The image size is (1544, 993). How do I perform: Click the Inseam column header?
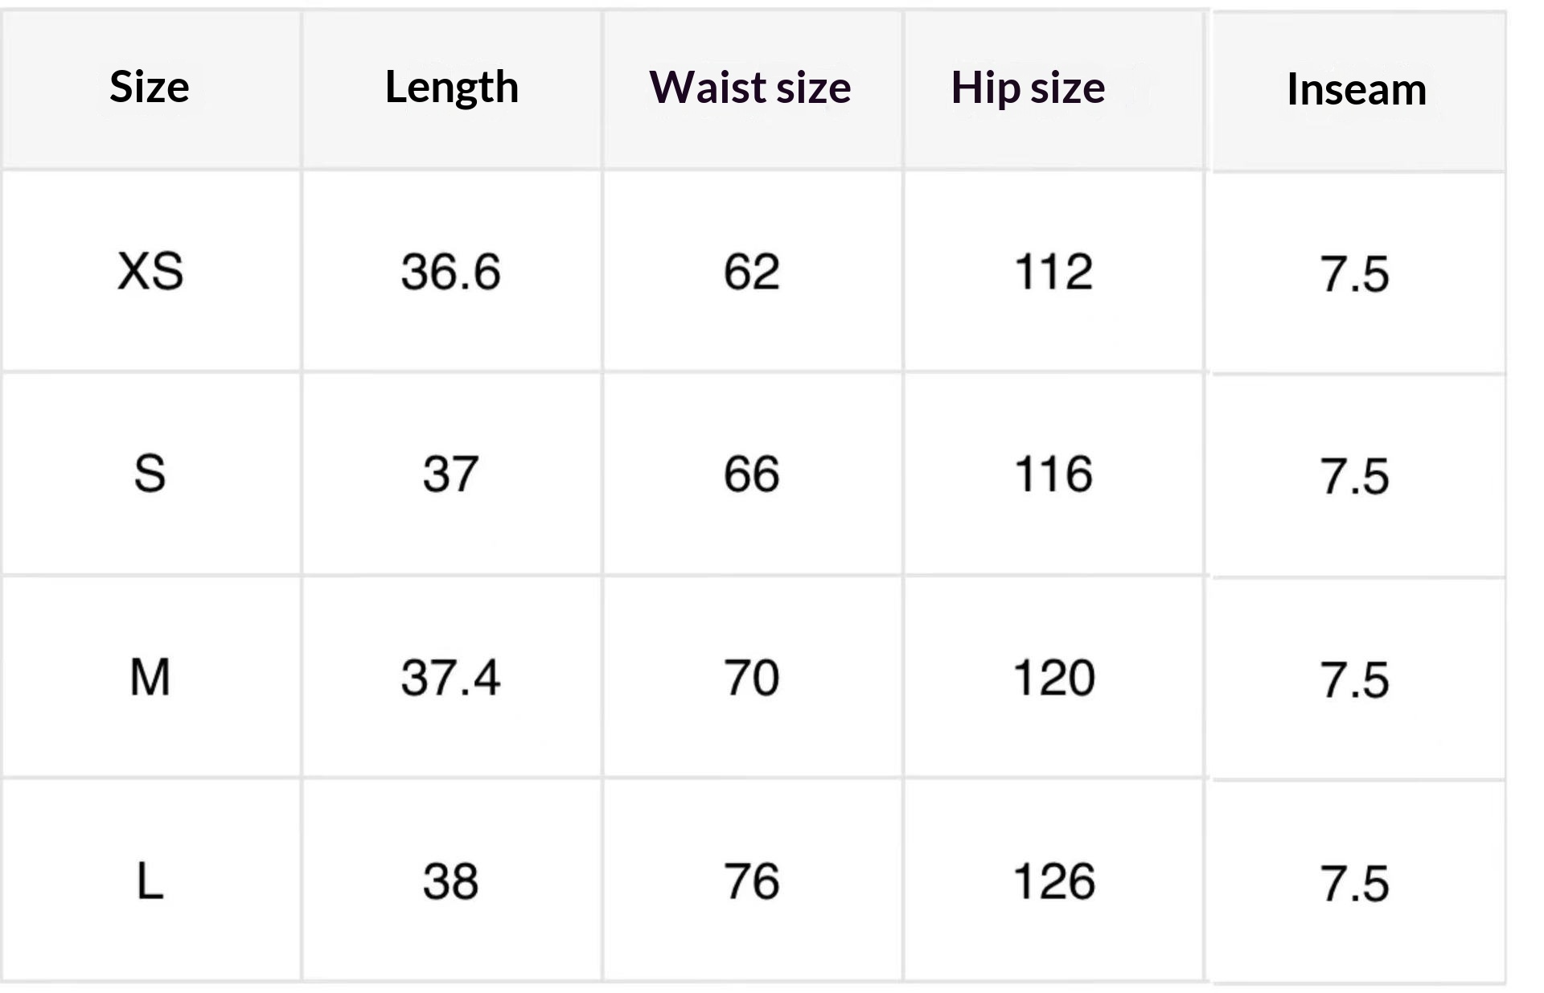pos(1357,88)
